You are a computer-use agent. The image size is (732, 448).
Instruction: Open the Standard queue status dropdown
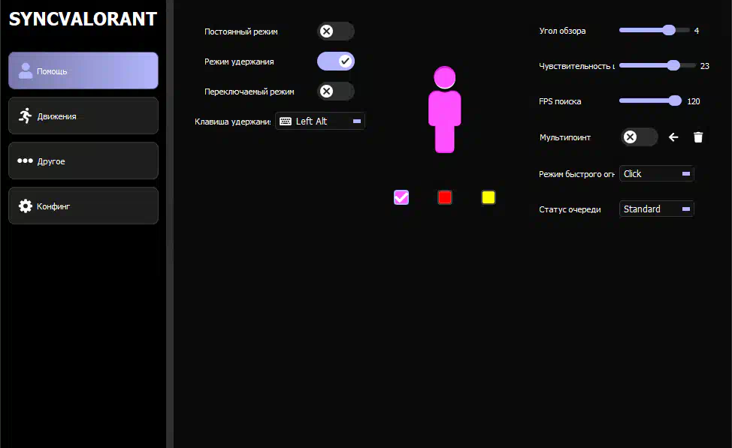[x=656, y=209]
